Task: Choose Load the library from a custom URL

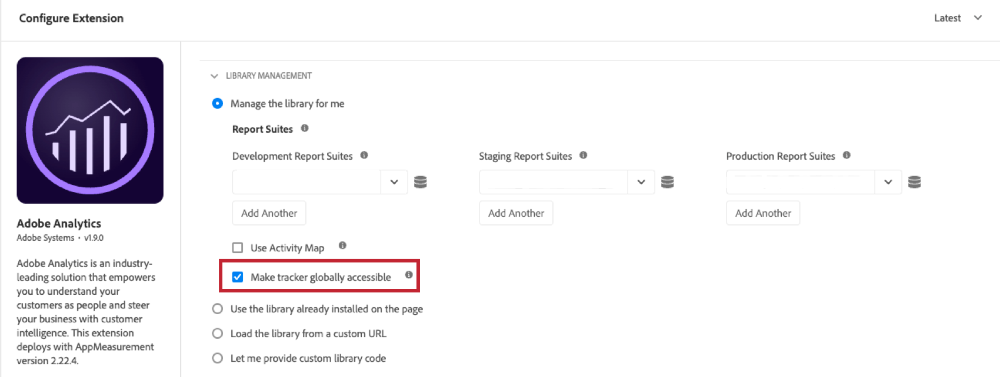Action: pyautogui.click(x=218, y=334)
